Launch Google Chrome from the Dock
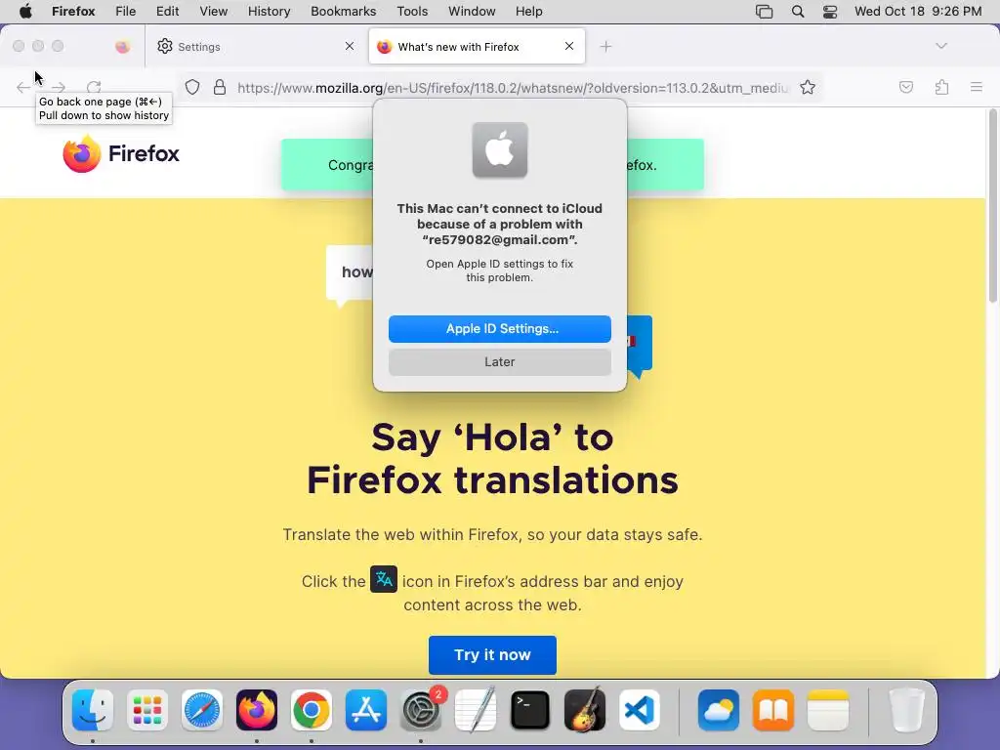This screenshot has width=1000, height=750. point(312,710)
